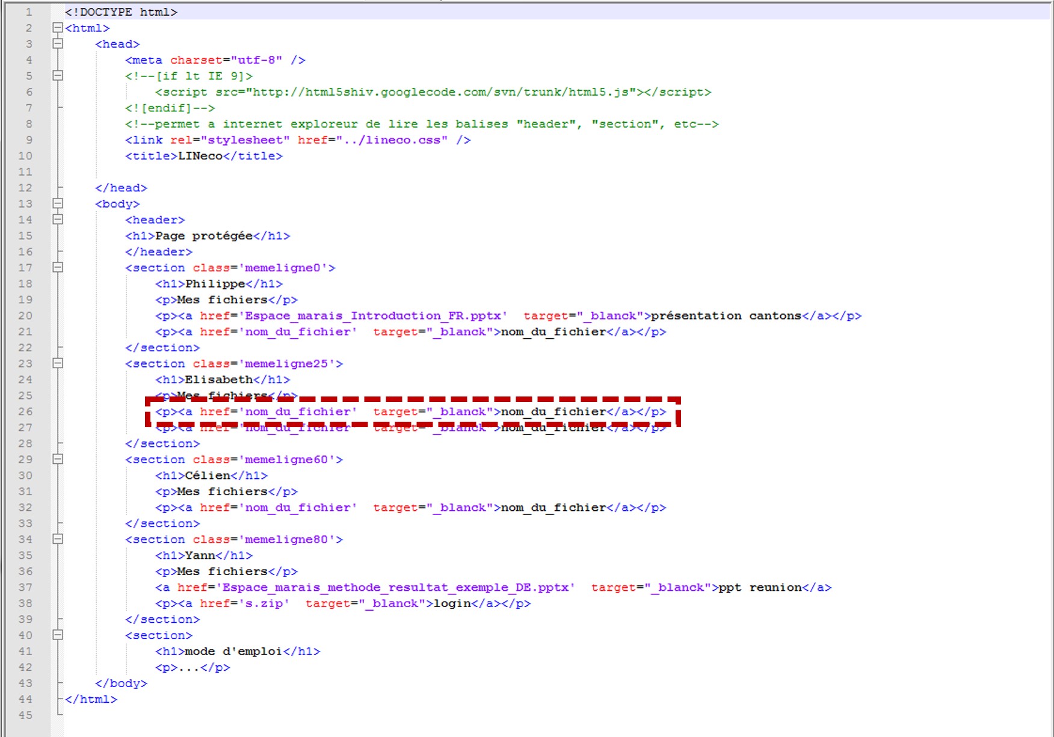Click line number 45 in the margin
This screenshot has height=737, width=1054.
point(25,715)
